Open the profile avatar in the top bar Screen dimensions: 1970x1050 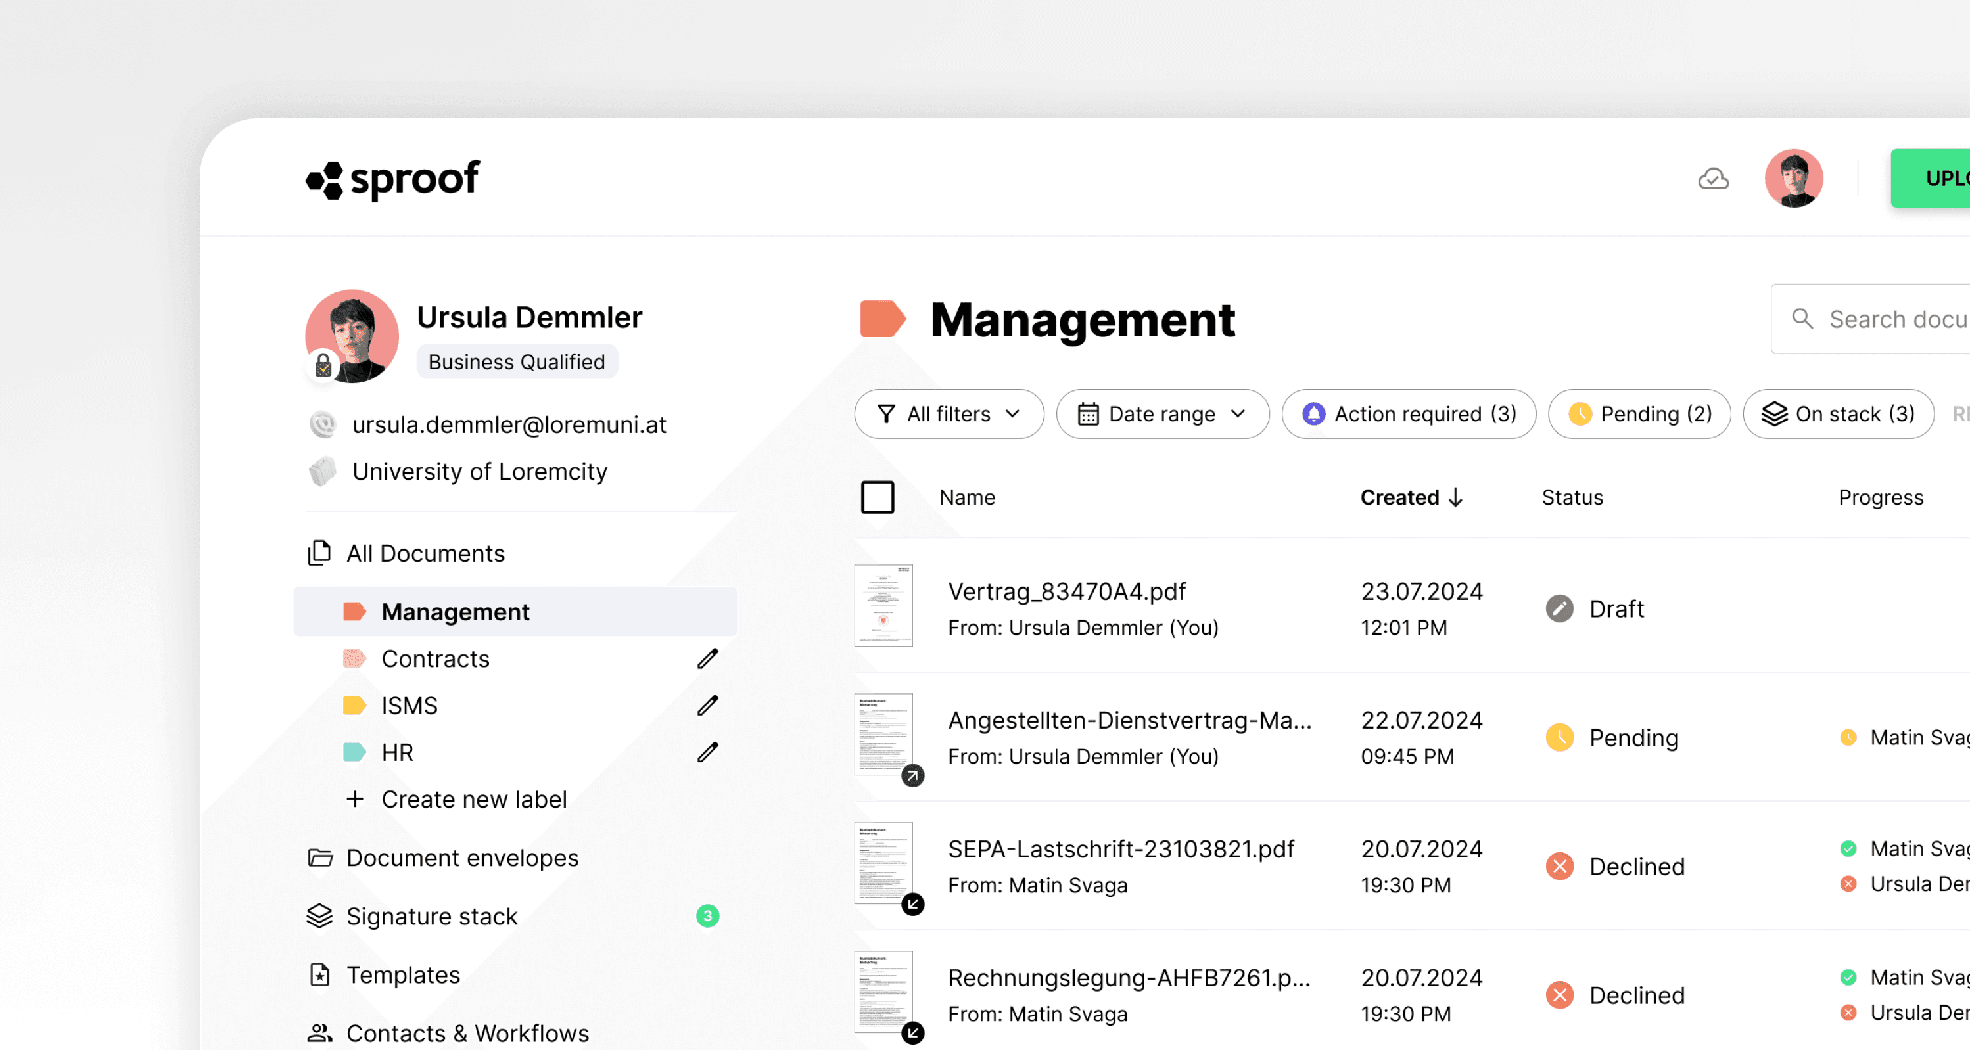click(x=1793, y=178)
